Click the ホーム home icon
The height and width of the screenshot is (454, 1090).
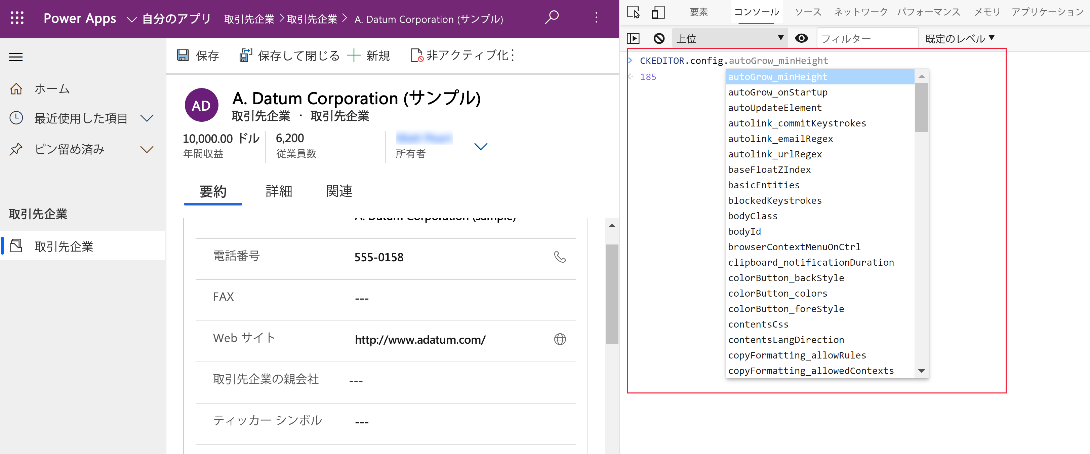16,89
